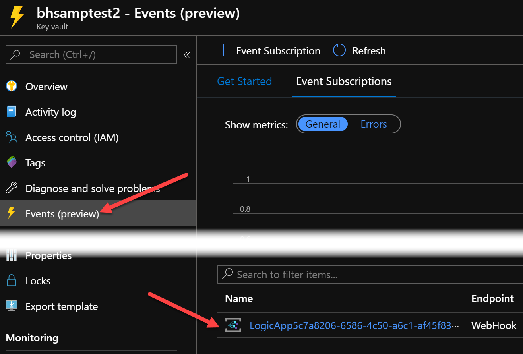523x354 pixels.
Task: Click the Overview key icon
Action: 12,86
